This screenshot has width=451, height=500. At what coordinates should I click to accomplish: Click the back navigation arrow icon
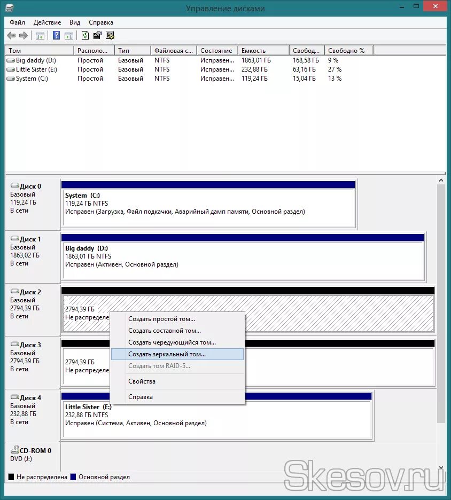(x=11, y=35)
